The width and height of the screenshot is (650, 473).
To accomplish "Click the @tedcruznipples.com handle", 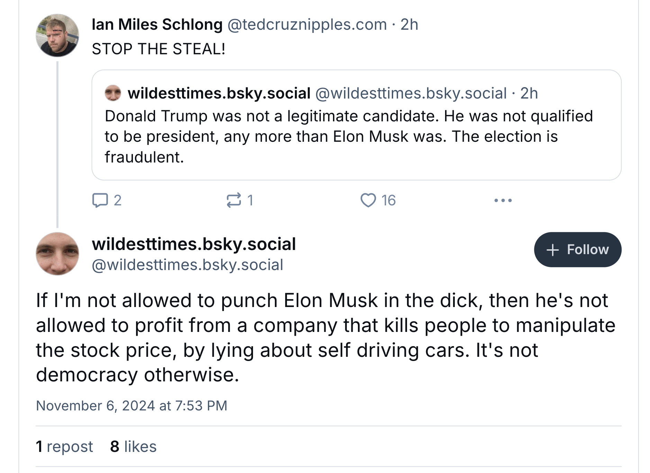I will 307,25.
